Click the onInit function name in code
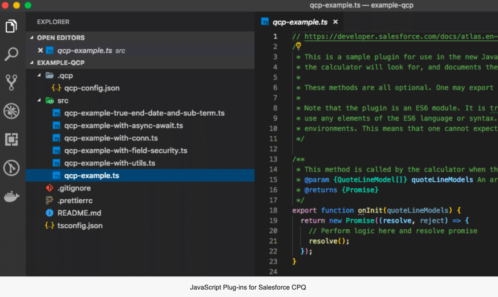This screenshot has height=297, width=498. 370,210
